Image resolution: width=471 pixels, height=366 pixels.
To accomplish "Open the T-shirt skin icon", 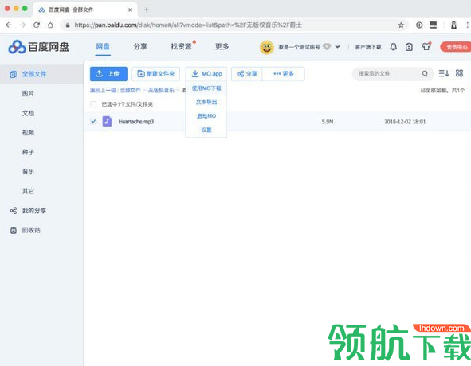I will (x=426, y=46).
